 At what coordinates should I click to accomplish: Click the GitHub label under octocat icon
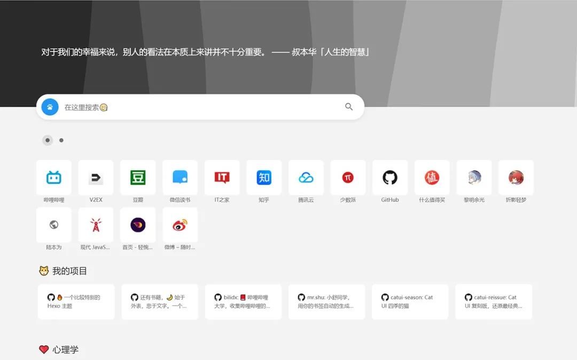tap(389, 200)
